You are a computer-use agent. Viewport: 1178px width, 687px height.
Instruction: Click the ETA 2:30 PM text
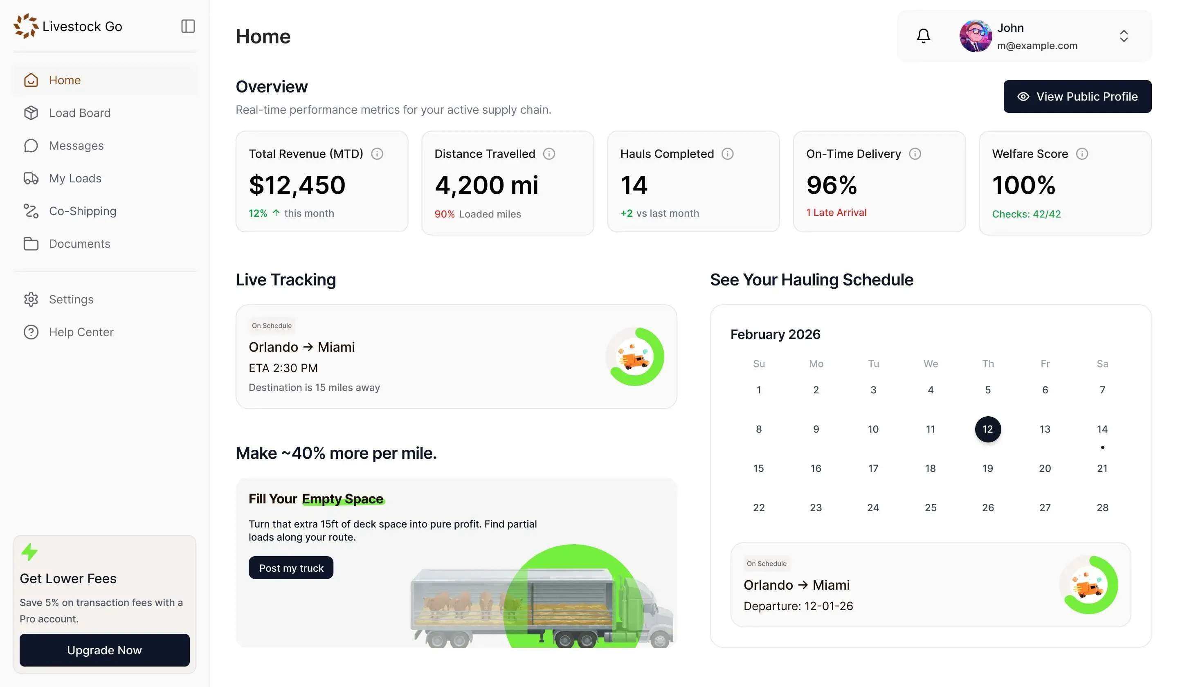[x=283, y=368]
